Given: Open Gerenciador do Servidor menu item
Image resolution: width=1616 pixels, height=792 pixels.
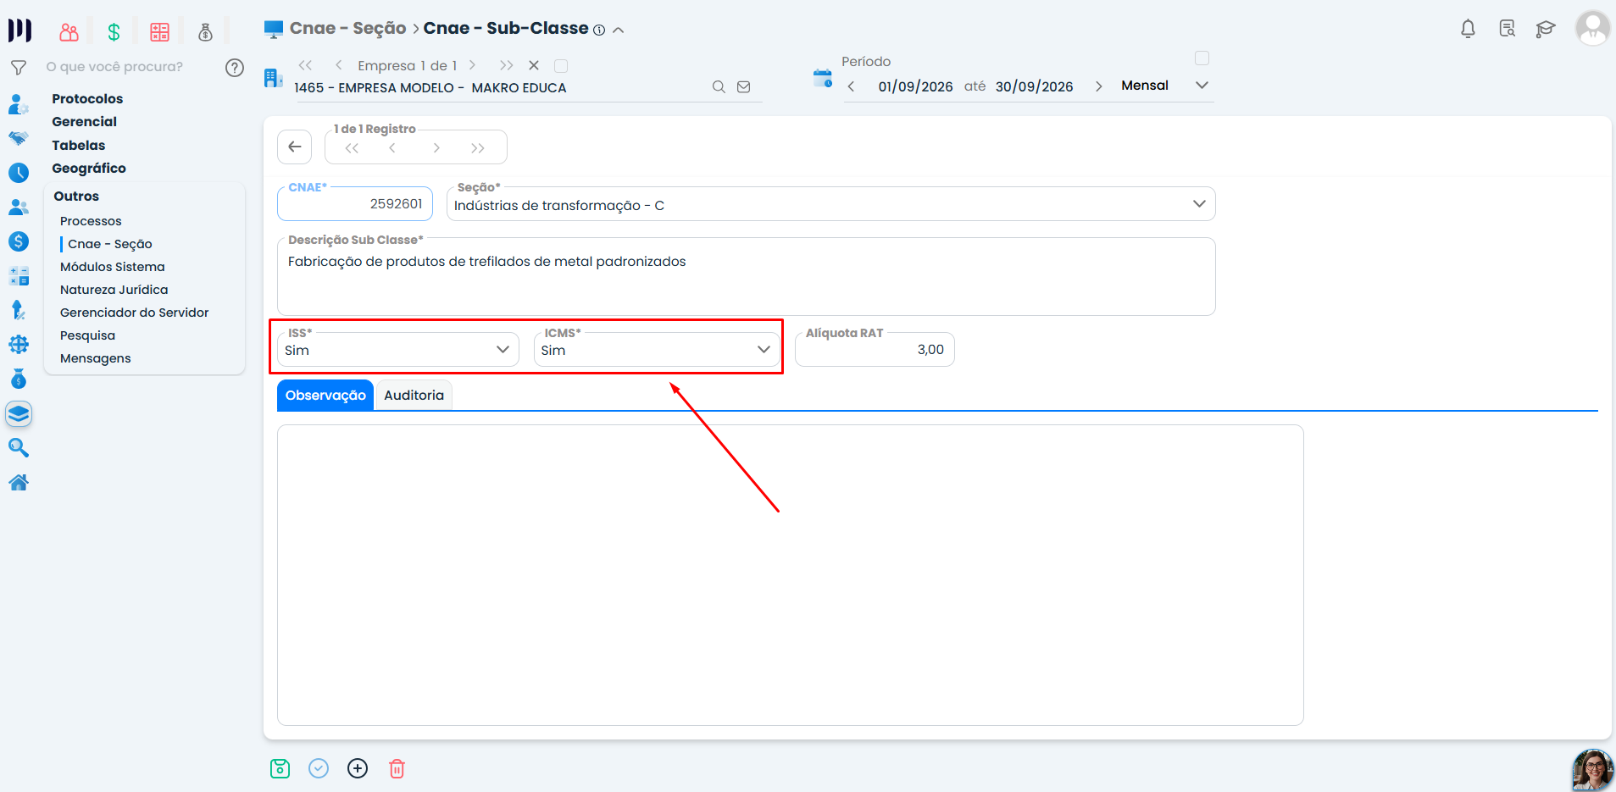Looking at the screenshot, I should click(x=134, y=313).
